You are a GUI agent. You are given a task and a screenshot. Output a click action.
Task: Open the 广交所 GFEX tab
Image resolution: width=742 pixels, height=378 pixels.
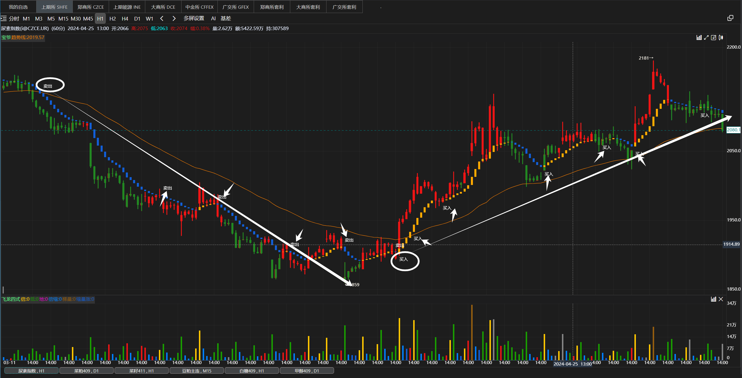point(236,7)
